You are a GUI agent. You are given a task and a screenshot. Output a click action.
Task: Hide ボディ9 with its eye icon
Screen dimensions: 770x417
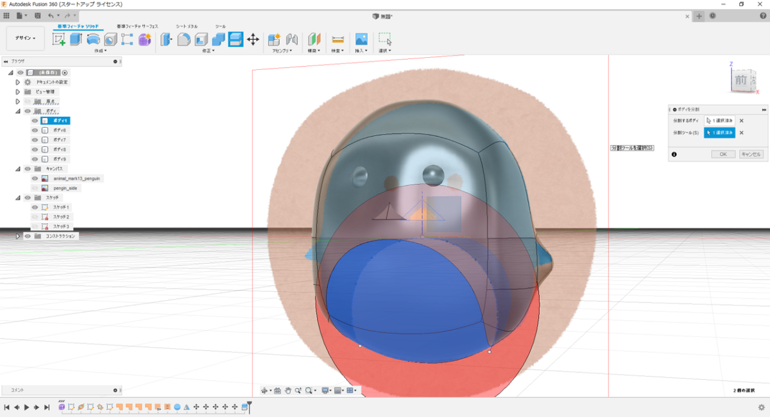(35, 159)
